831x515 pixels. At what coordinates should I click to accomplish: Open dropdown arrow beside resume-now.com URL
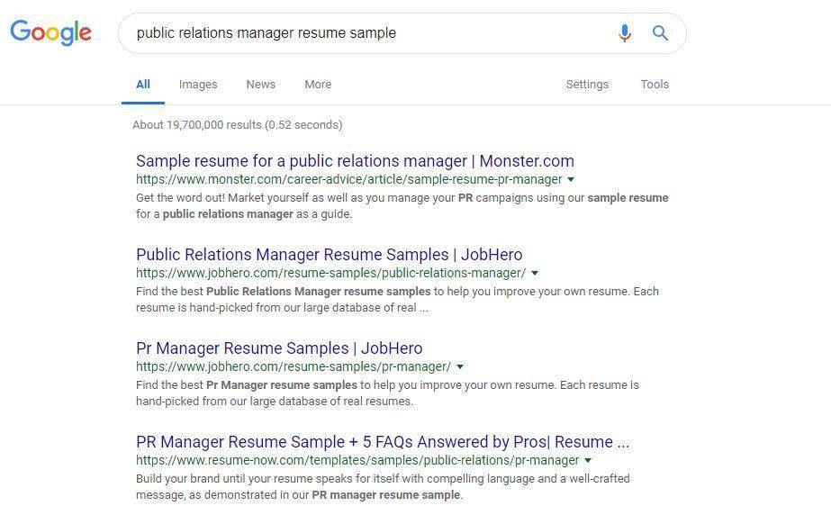588,460
